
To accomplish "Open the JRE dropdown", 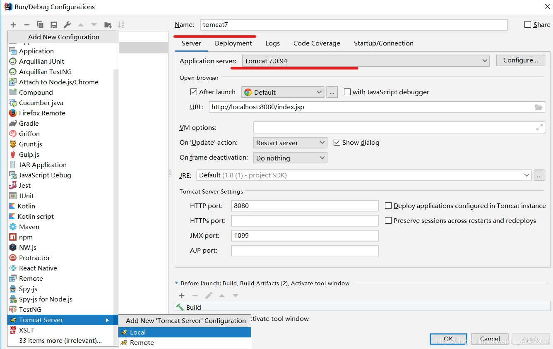I will point(364,175).
